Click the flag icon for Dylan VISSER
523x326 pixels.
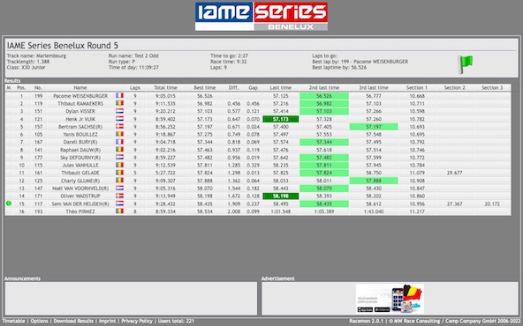119,111
